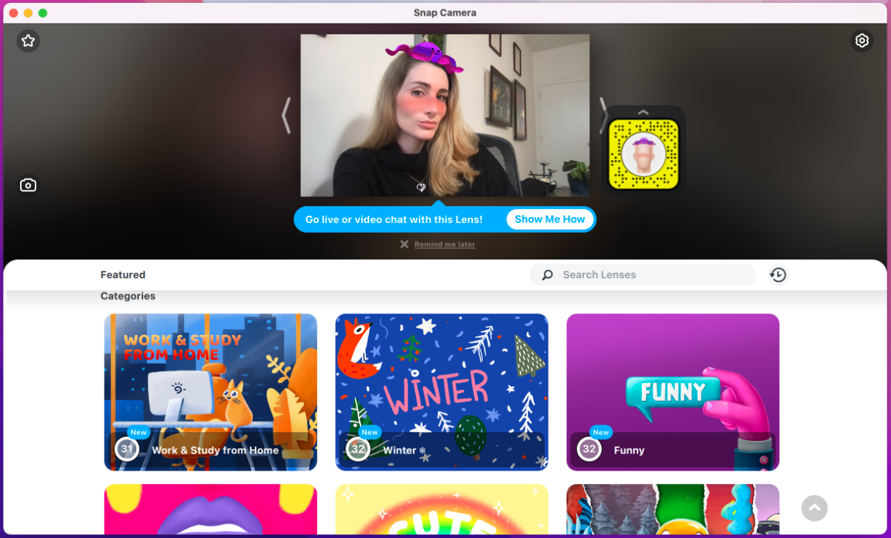
Task: Advance to next lens with right chevron
Action: click(605, 115)
